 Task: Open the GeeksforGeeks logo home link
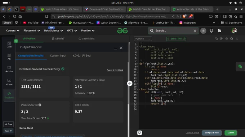click(122, 30)
